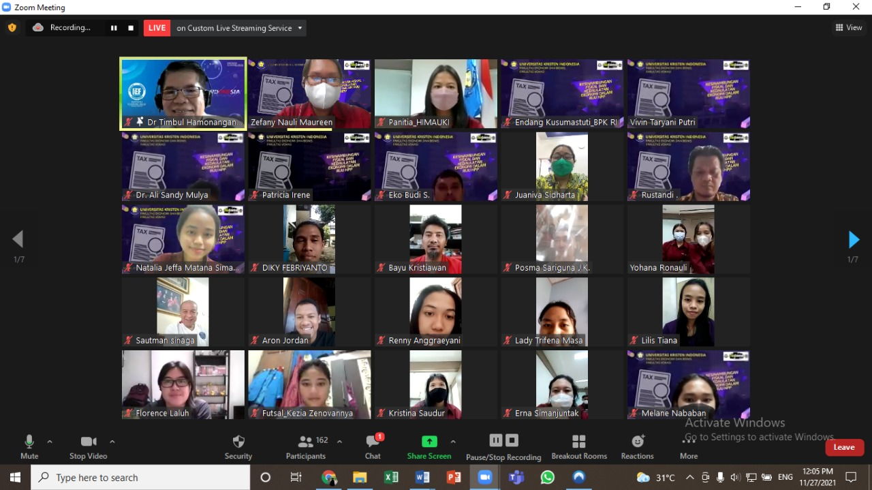Stop the recording using top bar square
Screen dimensions: 872x490
[131, 28]
